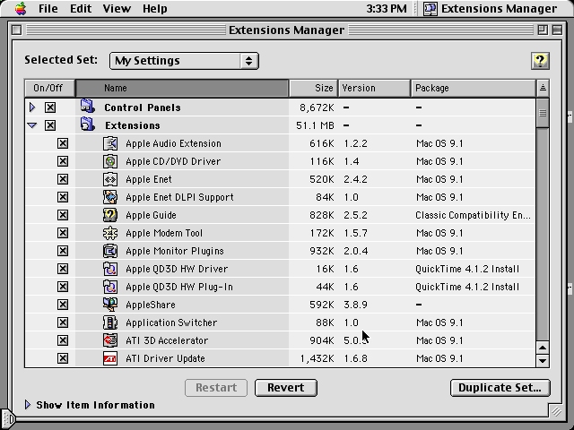
Task: Click the dimmed Restart button
Action: tap(216, 388)
